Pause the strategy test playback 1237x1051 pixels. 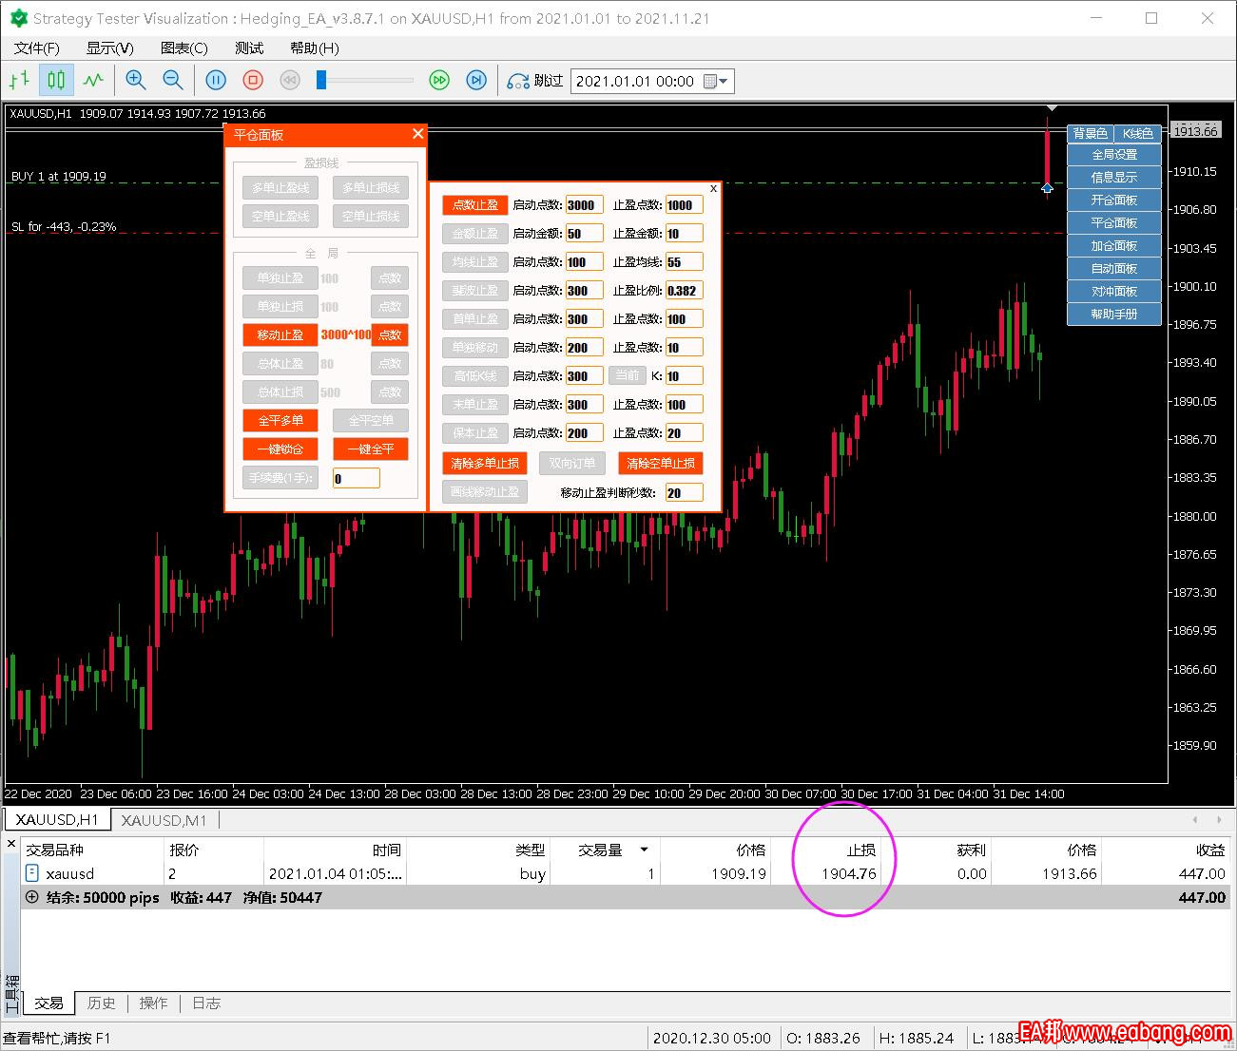[216, 81]
